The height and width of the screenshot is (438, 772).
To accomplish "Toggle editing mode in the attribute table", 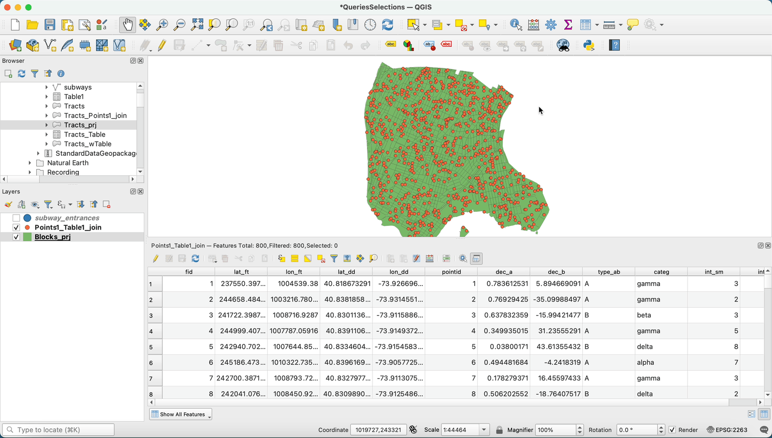I will pyautogui.click(x=155, y=259).
